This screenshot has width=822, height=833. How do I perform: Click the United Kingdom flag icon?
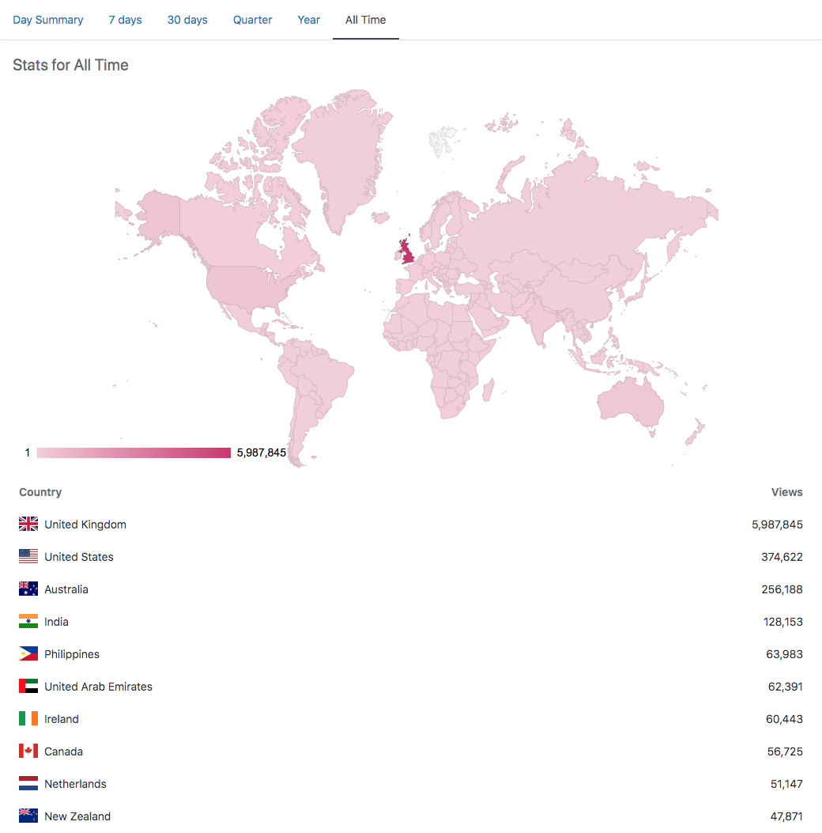tap(28, 524)
